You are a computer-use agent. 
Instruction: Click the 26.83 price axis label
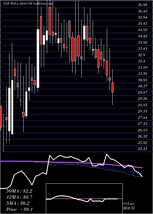pos(143,130)
